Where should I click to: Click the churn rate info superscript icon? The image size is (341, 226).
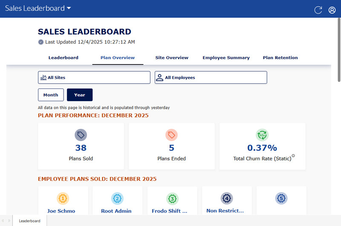293,156
